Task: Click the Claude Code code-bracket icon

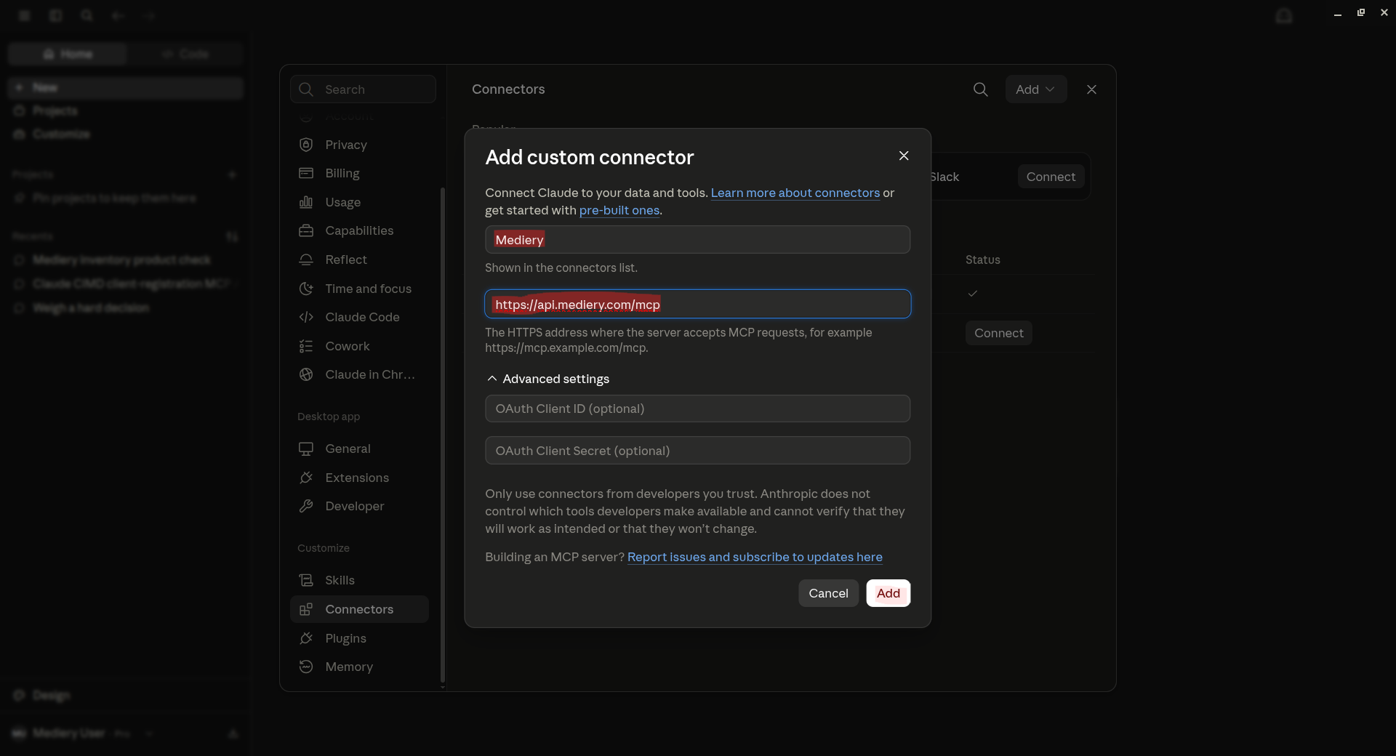Action: click(x=306, y=317)
